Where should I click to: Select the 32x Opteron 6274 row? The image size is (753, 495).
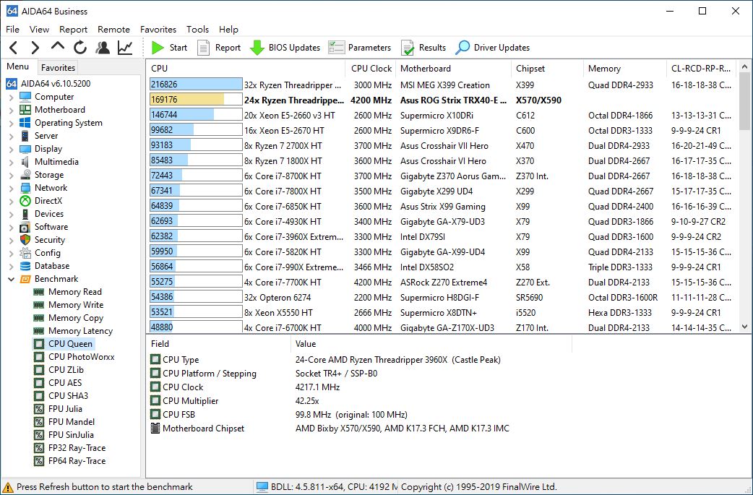tap(442, 297)
